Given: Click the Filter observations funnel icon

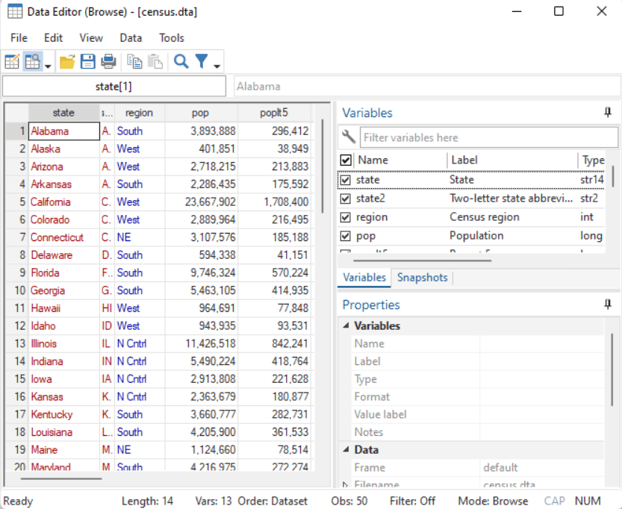Looking at the screenshot, I should pyautogui.click(x=202, y=62).
